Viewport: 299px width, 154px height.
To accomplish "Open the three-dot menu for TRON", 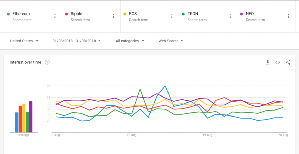I will tap(230, 16).
